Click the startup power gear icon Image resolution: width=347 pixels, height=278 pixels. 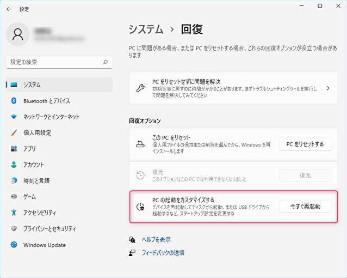(x=140, y=207)
